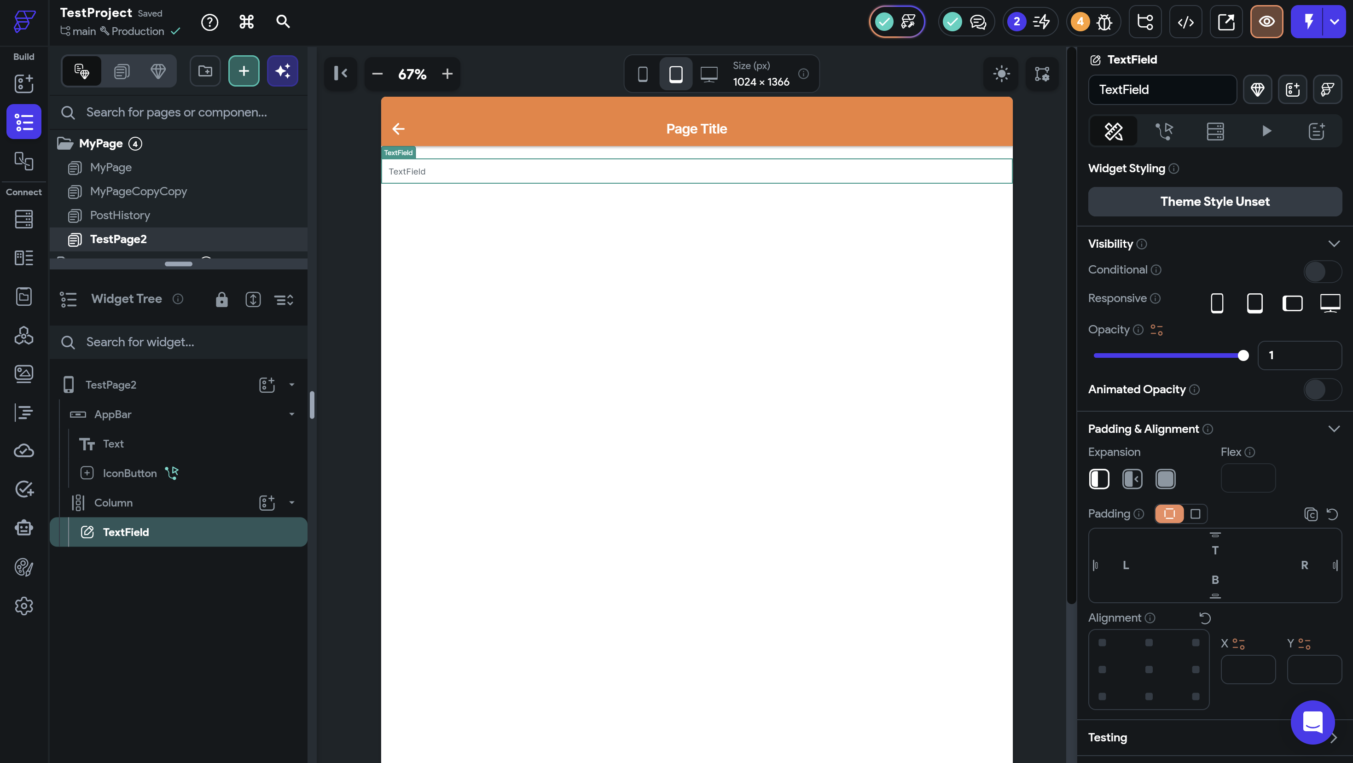The image size is (1353, 763).
Task: Enable the Conditional visibility toggle
Action: point(1322,272)
